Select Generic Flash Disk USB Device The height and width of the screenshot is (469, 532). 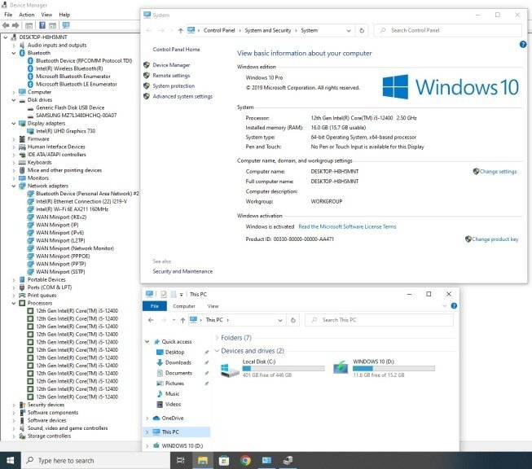(70, 107)
